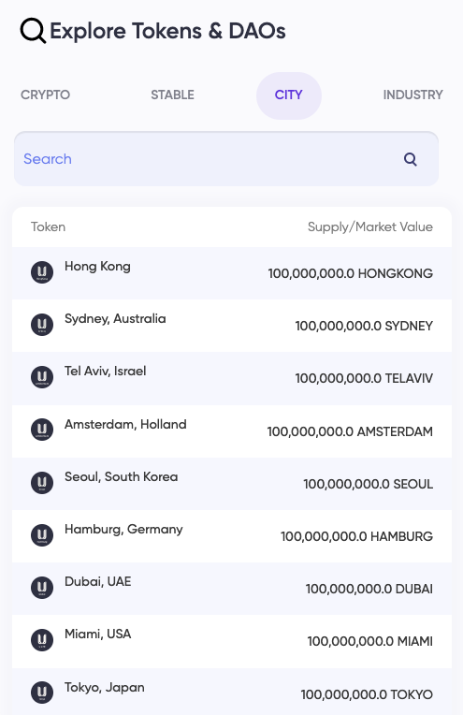Open Tokyo, Japan token row

(232, 692)
